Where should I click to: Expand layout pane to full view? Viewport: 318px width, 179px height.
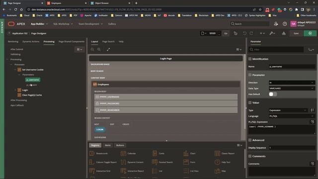108,50
